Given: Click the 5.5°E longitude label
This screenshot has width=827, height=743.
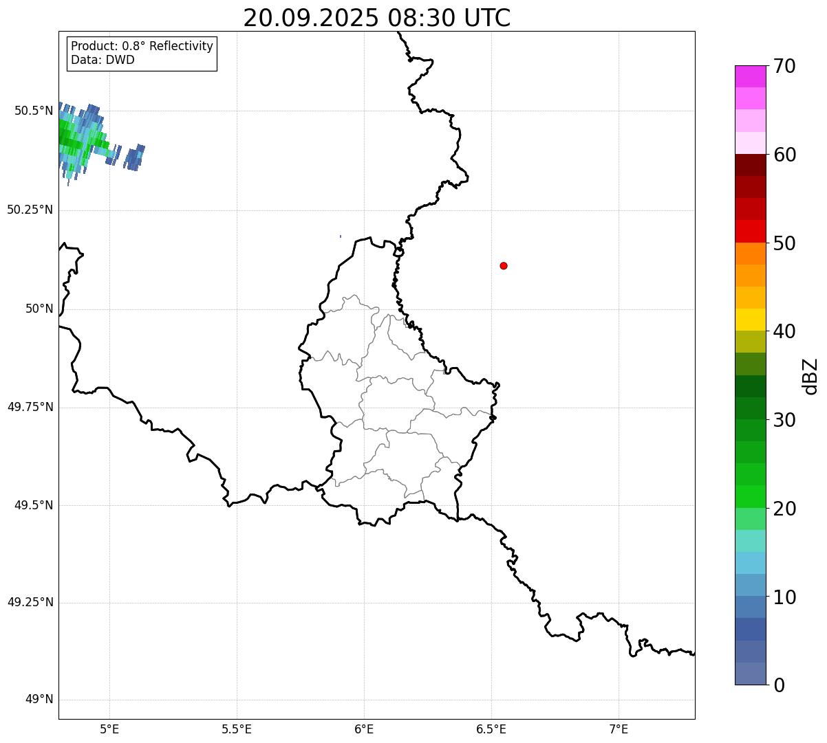Looking at the screenshot, I should 237,730.
